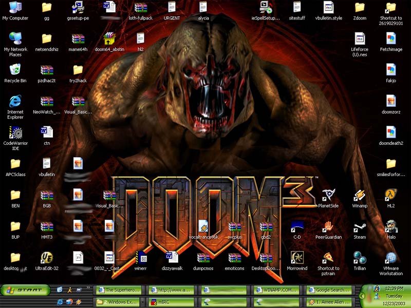411x308 pixels.
Task: Open the HMT3 archive icon
Action: (47, 230)
